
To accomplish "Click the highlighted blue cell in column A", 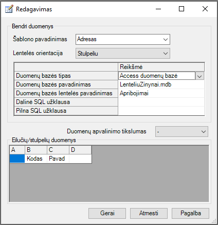I will pyautogui.click(x=17, y=159).
